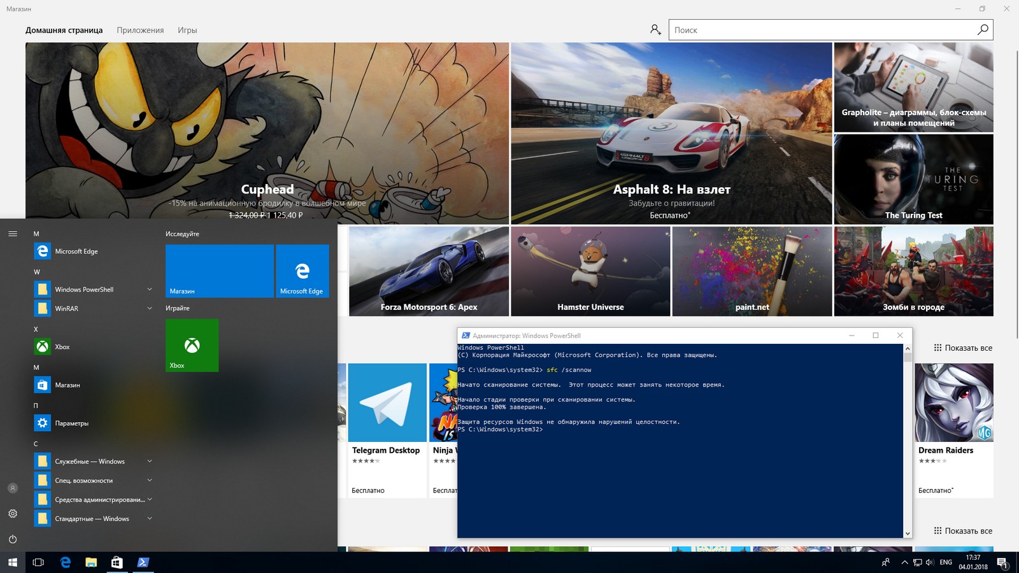Select the С letter header in app list
The width and height of the screenshot is (1019, 573).
tap(36, 444)
